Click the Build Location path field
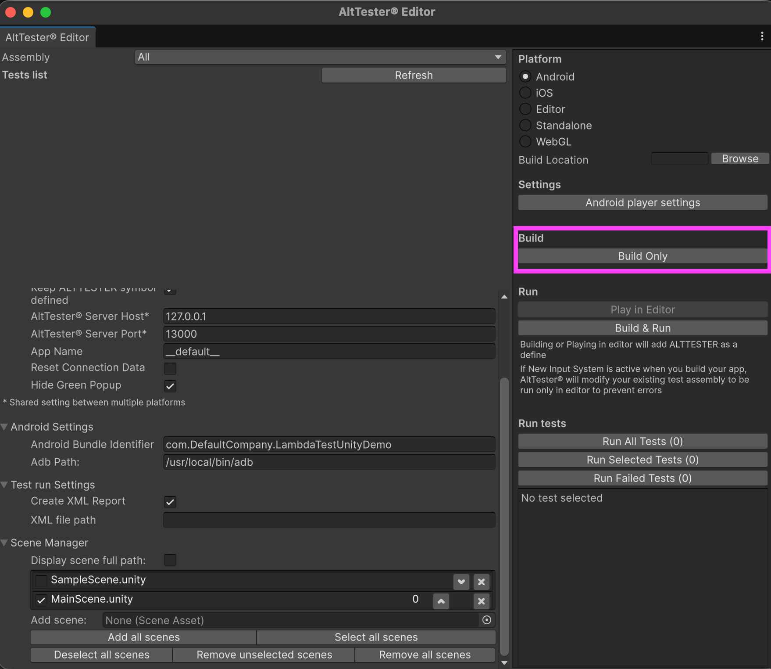The image size is (771, 669). pos(680,158)
